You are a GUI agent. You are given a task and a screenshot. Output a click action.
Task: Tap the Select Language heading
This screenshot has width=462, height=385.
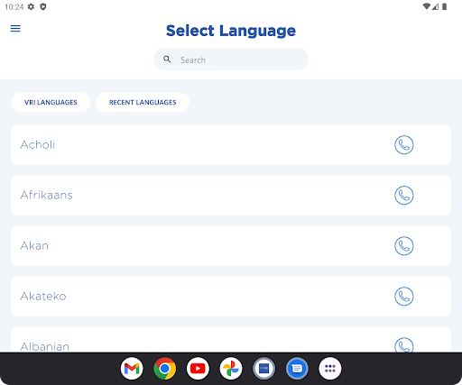231,31
